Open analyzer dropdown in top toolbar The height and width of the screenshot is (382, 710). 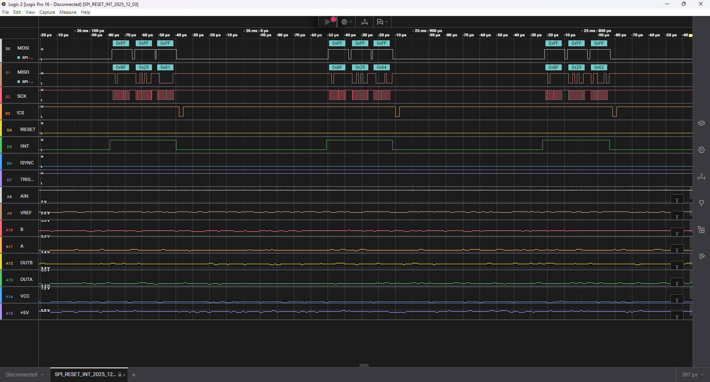pos(346,22)
